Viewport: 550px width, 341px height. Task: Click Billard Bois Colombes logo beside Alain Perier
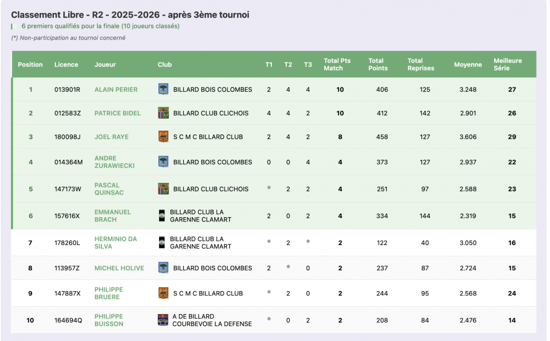(163, 90)
